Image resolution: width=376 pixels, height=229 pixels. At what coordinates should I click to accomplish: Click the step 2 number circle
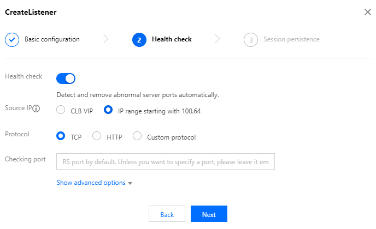139,40
